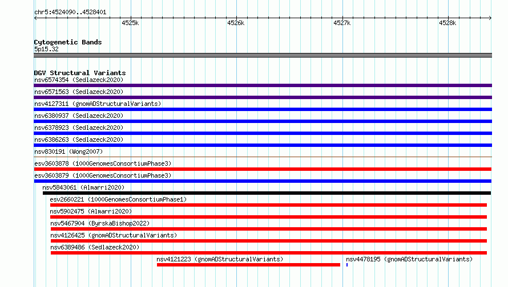Open the nsv6571563 (Sedlazeck2020) label
Screen dimensions: 508x287
[x=79, y=92]
